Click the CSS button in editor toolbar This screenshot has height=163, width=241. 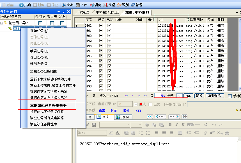(190, 125)
